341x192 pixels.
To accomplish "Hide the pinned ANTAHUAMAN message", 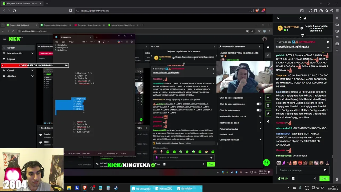I will click(328, 42).
